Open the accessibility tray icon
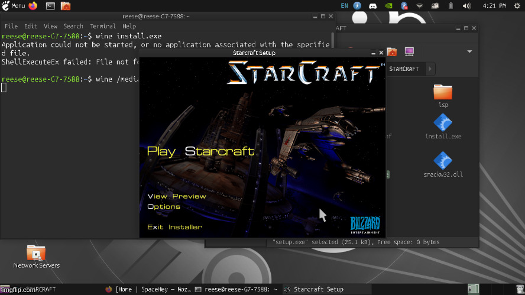The height and width of the screenshot is (295, 525). (x=357, y=6)
